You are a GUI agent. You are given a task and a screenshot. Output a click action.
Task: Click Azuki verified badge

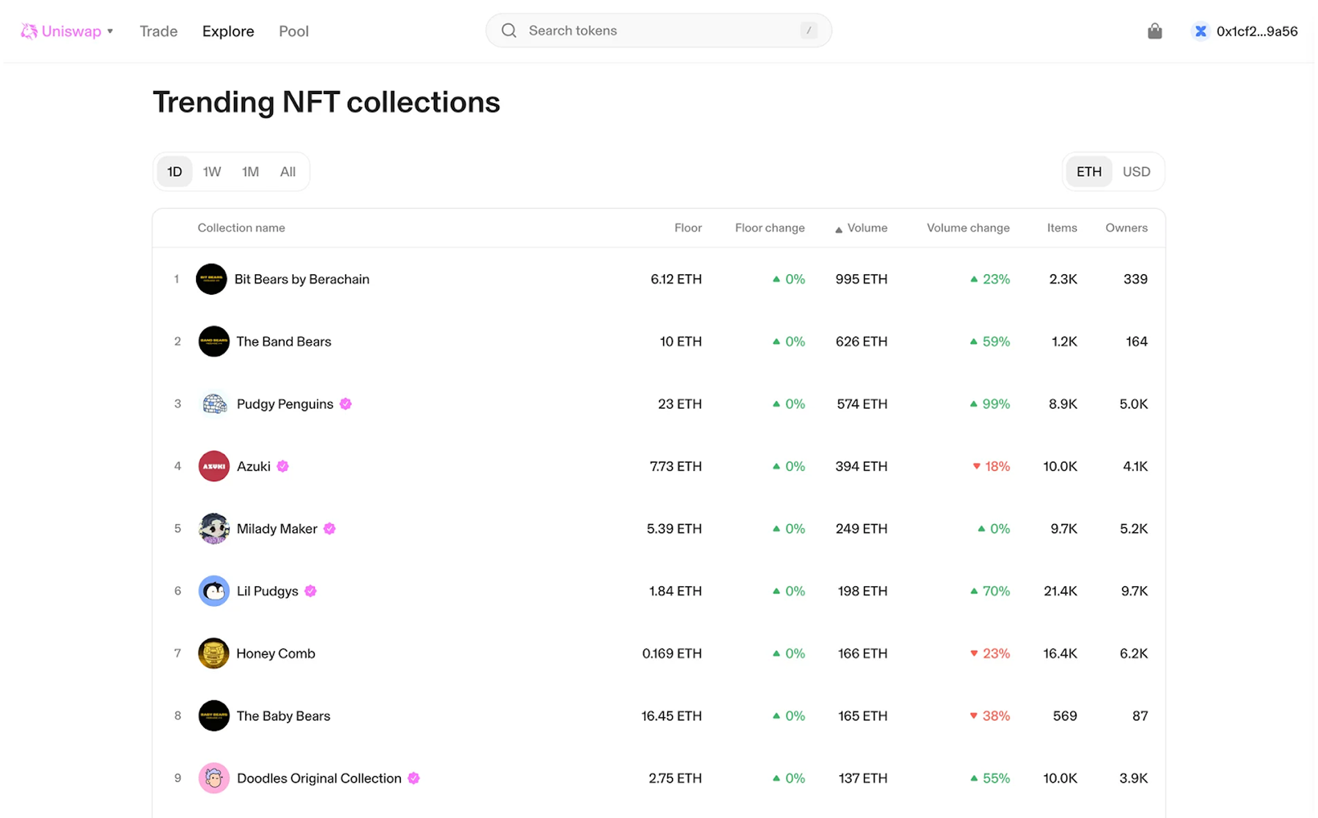283,466
